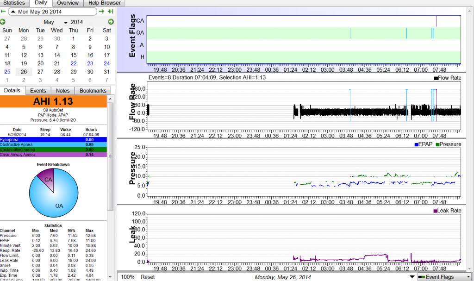Viewport: 474px width, 281px height.
Task: Open the Overview tab
Action: 67,3
